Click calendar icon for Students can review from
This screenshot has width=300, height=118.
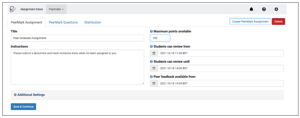coord(154,53)
